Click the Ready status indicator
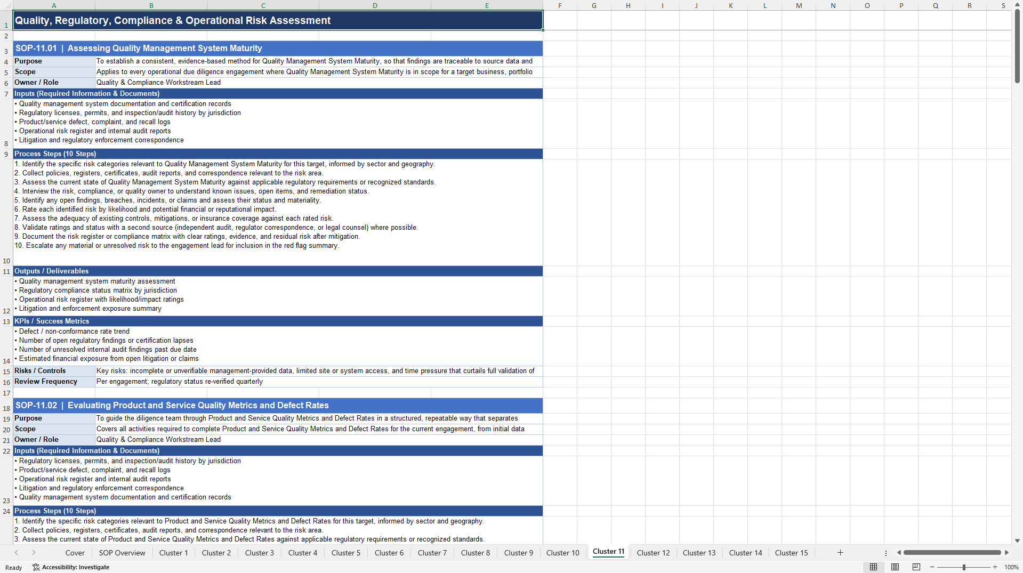Viewport: 1023px width, 573px height. coord(14,568)
